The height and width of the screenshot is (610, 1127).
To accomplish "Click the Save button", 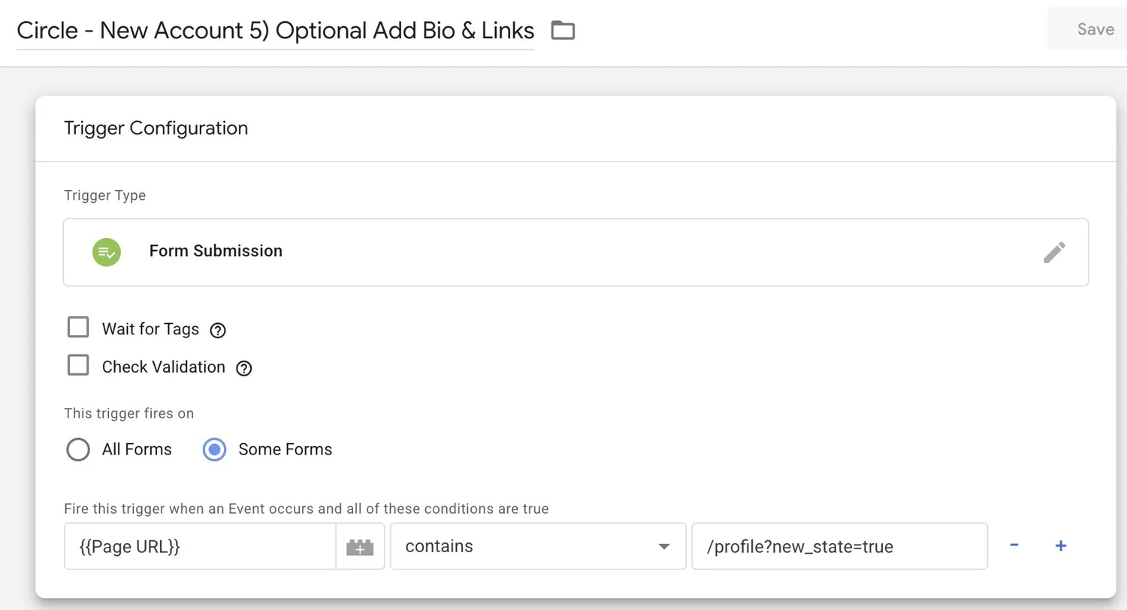I will pyautogui.click(x=1095, y=29).
